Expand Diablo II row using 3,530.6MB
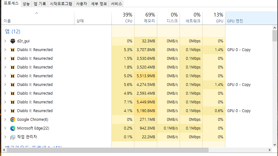Image resolution: width=278 pixels, height=156 pixels. (x=5, y=58)
